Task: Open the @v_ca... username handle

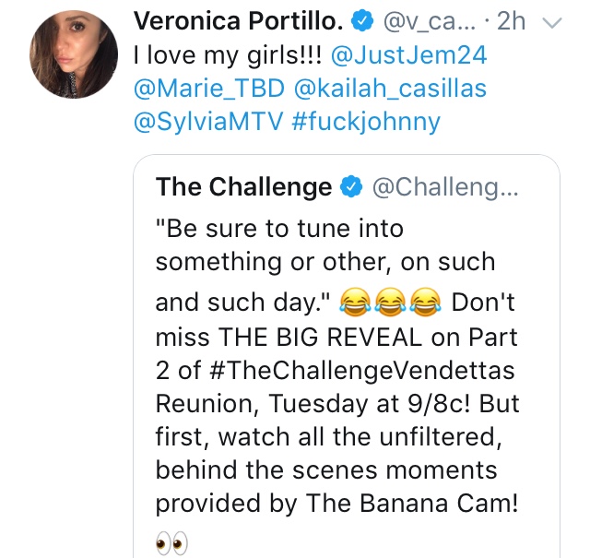Action: 430,22
